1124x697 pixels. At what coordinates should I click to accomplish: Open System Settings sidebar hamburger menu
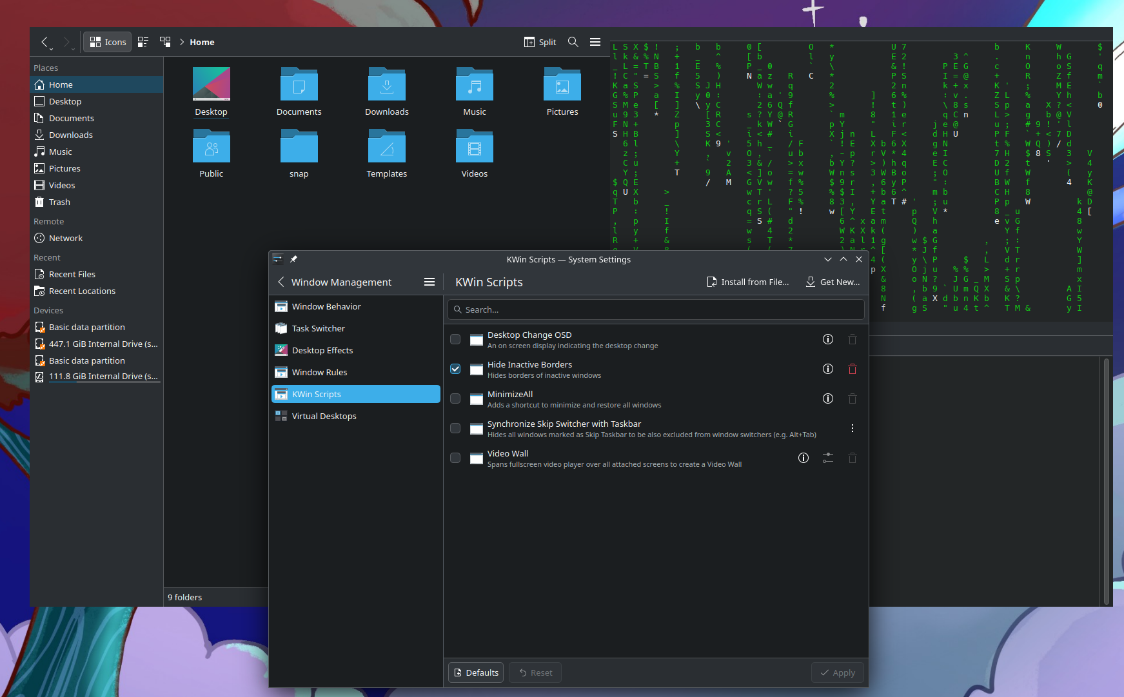coord(429,282)
